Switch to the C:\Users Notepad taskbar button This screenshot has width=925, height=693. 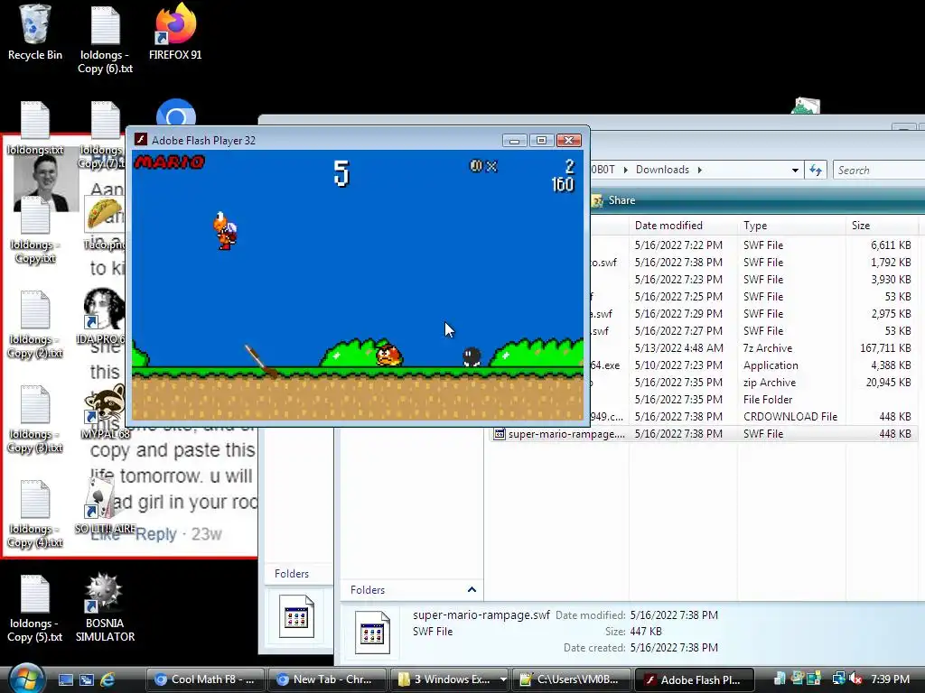pos(571,679)
